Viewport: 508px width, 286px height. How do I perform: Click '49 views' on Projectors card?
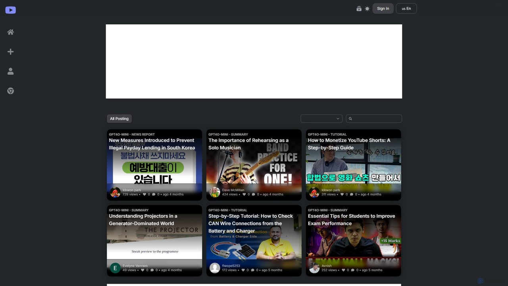[129, 270]
